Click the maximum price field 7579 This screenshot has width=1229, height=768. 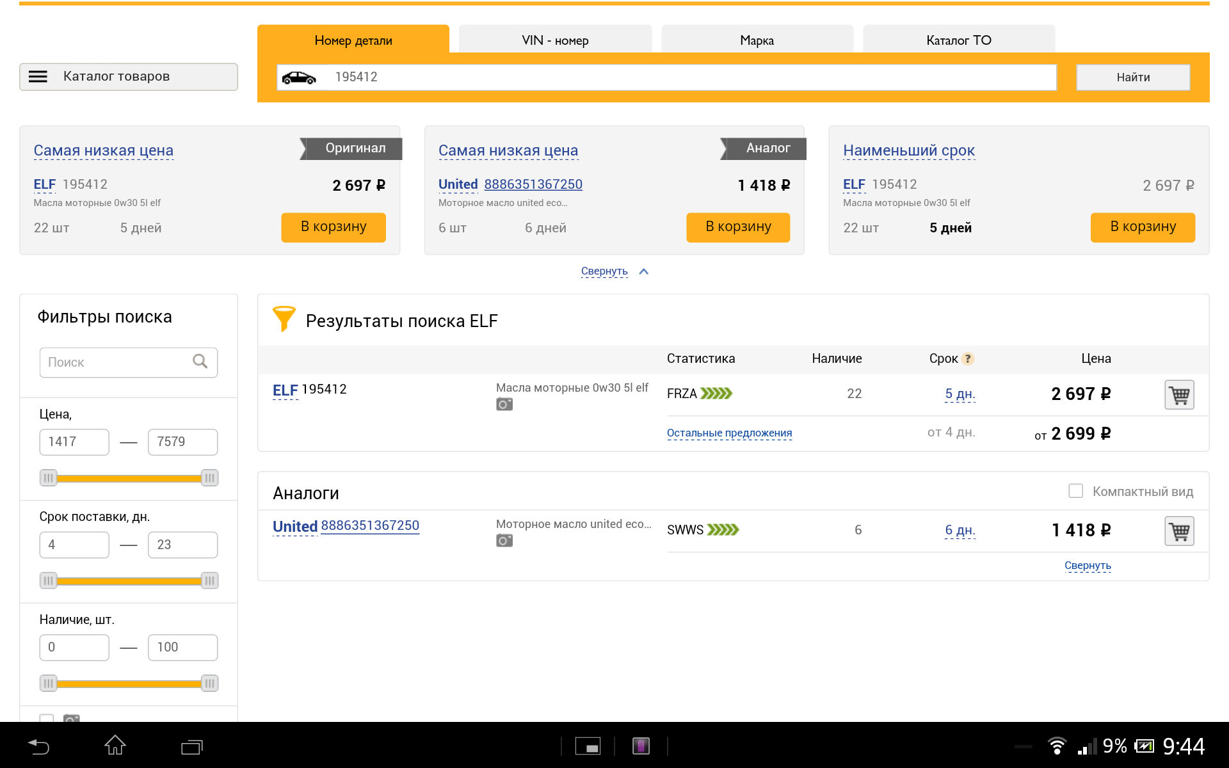(x=182, y=442)
